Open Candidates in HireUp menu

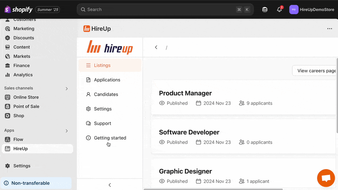coord(106,94)
